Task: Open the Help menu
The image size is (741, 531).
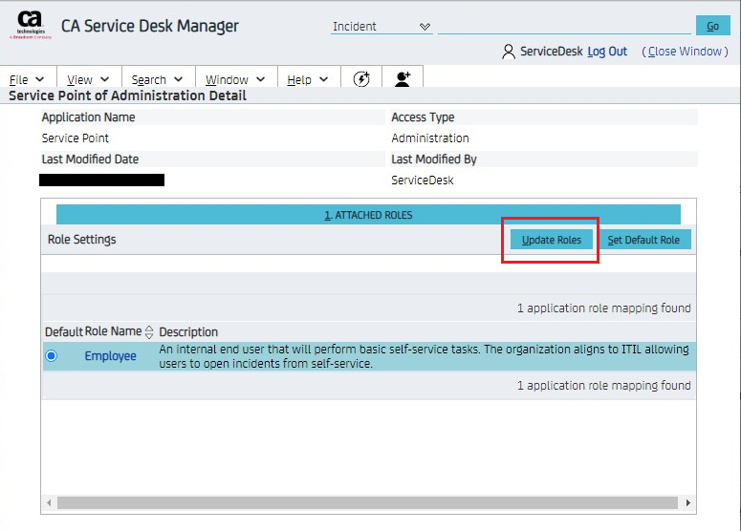Action: tap(308, 80)
